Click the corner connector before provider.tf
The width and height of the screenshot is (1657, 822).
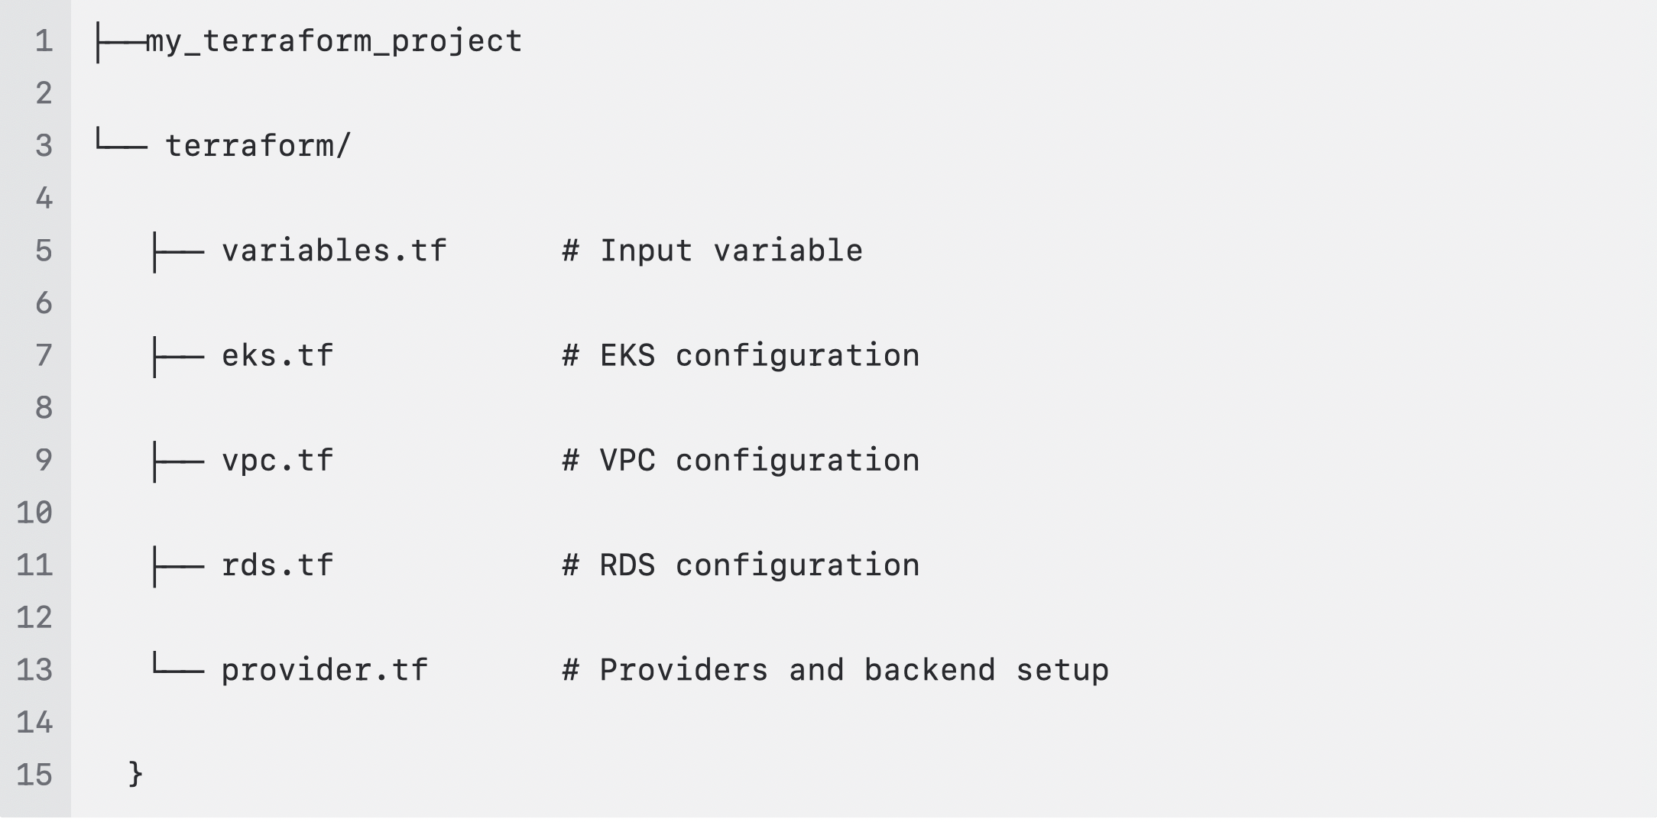178,664
